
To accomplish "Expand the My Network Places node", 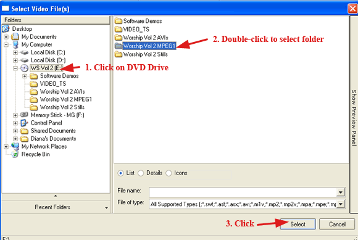I will pyautogui.click(x=6, y=146).
